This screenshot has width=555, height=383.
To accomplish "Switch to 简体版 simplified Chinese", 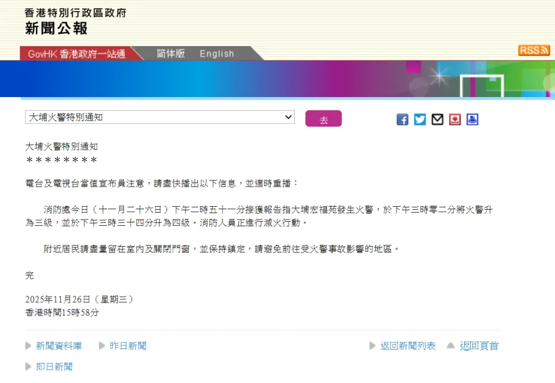I will 171,54.
